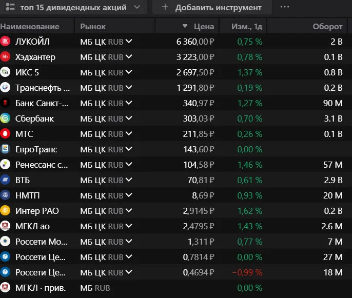
Task: Click the МТС red egg logo icon
Action: (x=5, y=134)
